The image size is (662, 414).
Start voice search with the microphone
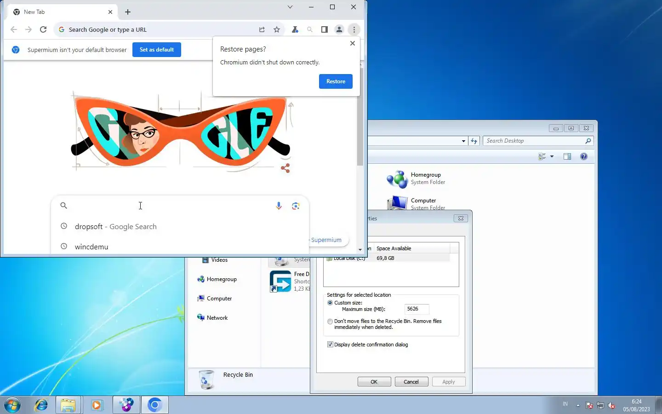pos(279,206)
